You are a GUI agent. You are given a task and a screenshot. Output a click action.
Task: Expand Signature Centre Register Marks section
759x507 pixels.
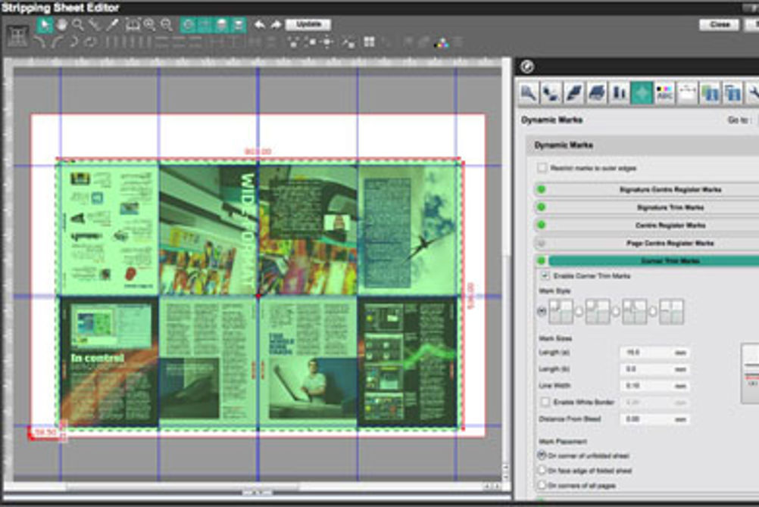(x=670, y=190)
